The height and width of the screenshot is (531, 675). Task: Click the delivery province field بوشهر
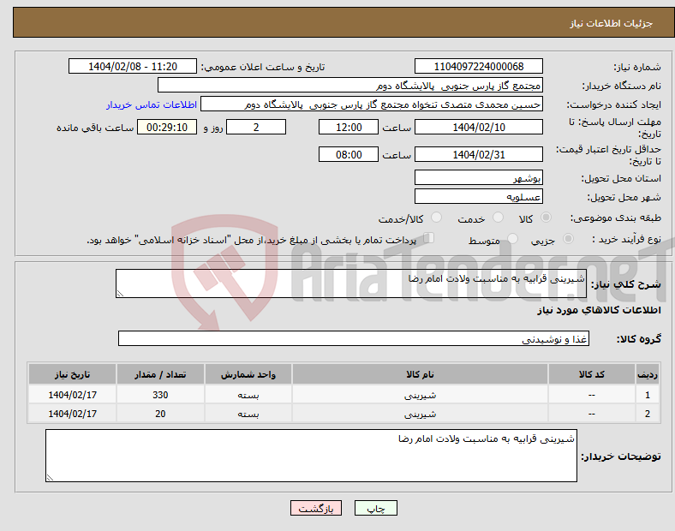coord(478,177)
